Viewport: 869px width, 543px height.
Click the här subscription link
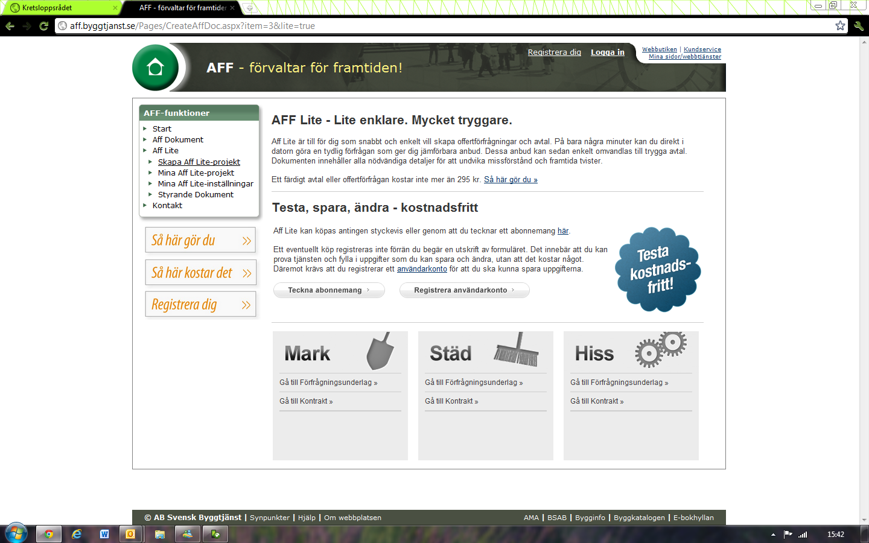[563, 231]
